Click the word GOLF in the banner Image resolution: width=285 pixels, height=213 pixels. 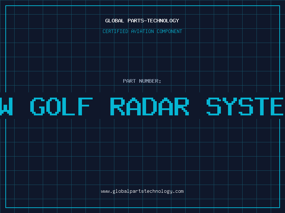[x=61, y=106]
